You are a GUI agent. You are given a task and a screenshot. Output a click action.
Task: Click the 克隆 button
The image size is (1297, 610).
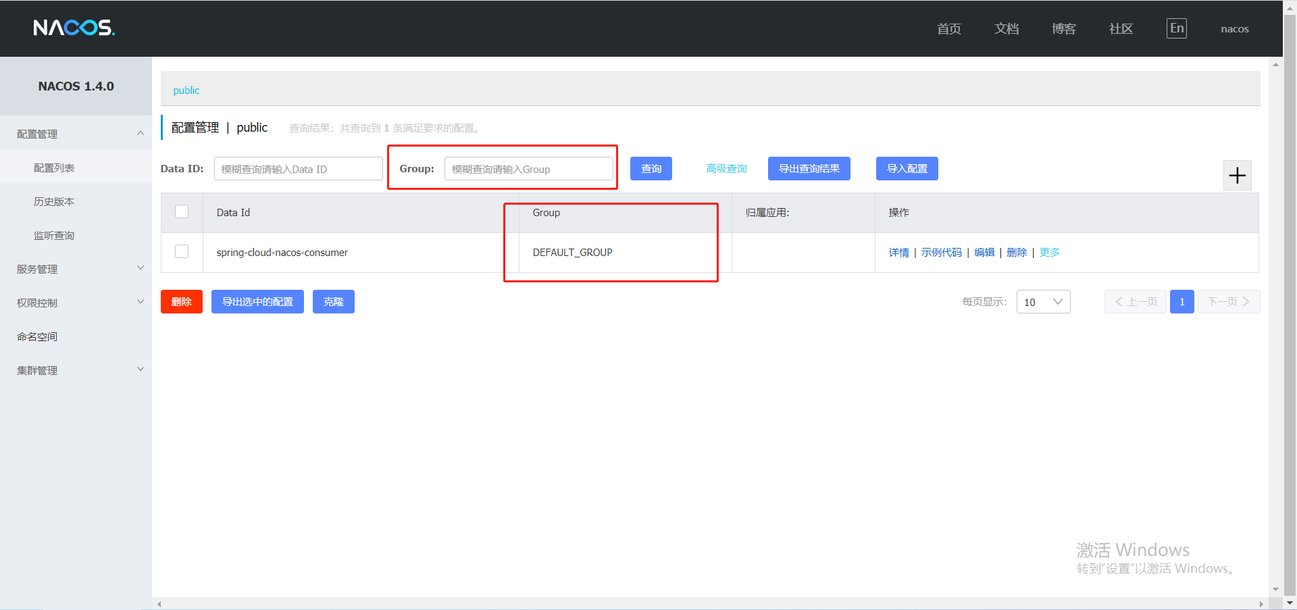pyautogui.click(x=333, y=302)
